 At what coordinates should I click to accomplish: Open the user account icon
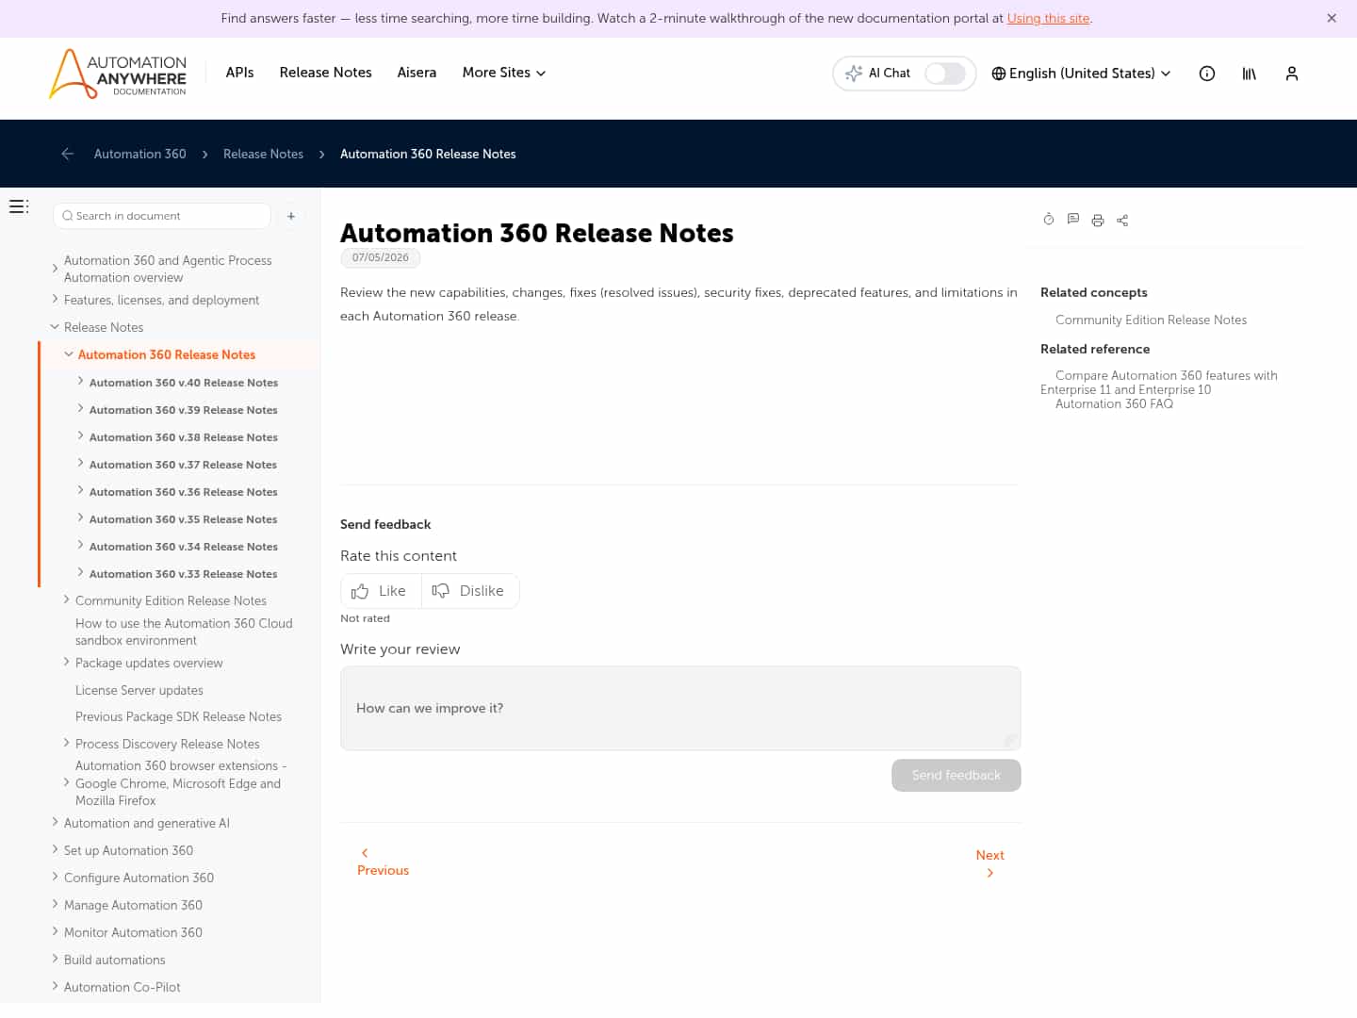click(x=1292, y=74)
